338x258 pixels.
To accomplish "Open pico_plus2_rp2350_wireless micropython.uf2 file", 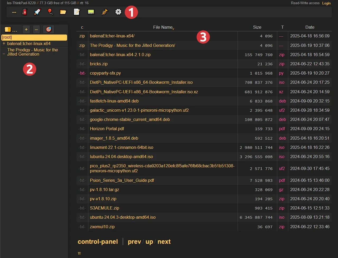I will 162,168.
